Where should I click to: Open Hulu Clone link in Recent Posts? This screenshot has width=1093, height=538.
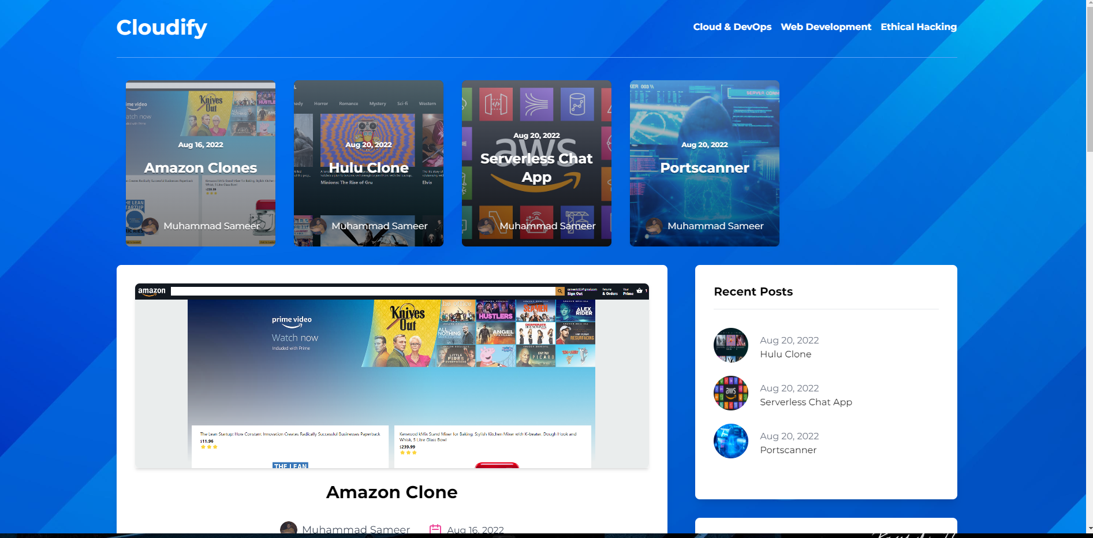click(x=785, y=354)
